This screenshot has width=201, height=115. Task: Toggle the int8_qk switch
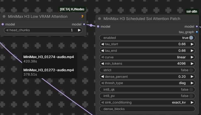(x=191, y=90)
